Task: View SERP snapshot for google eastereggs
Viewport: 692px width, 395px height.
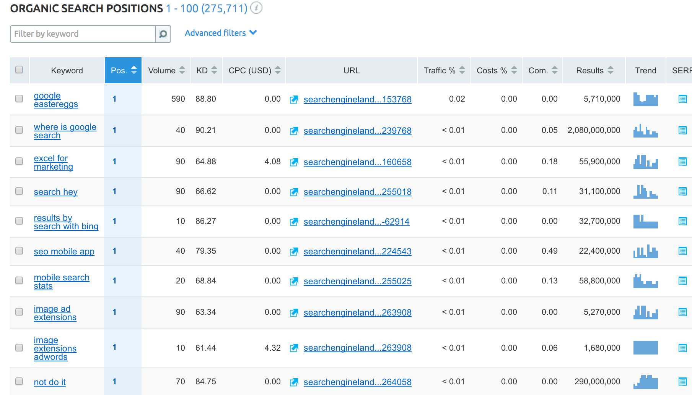Action: point(682,99)
